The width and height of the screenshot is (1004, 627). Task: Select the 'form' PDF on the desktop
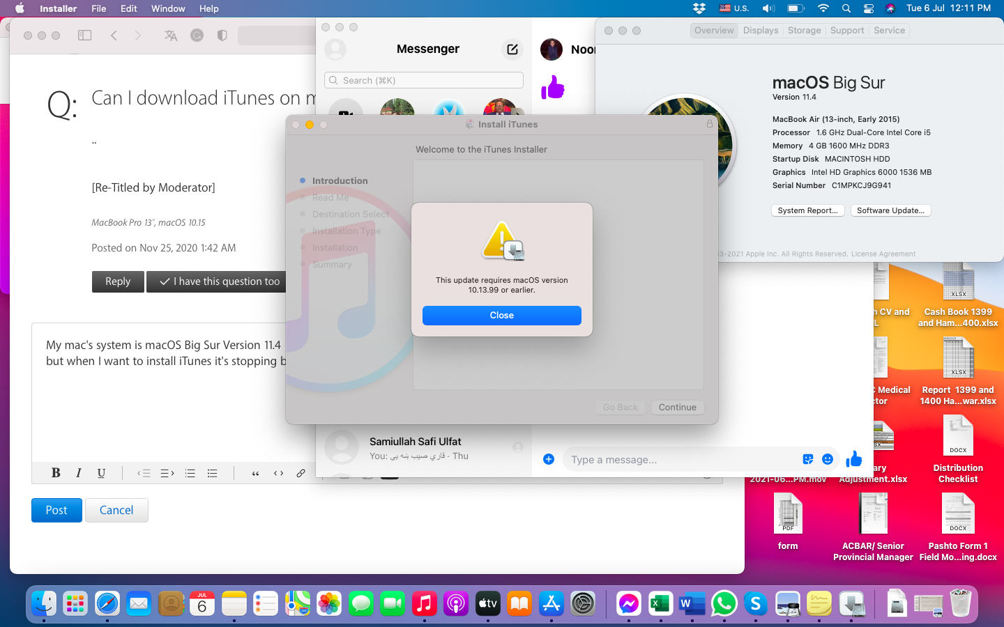788,522
